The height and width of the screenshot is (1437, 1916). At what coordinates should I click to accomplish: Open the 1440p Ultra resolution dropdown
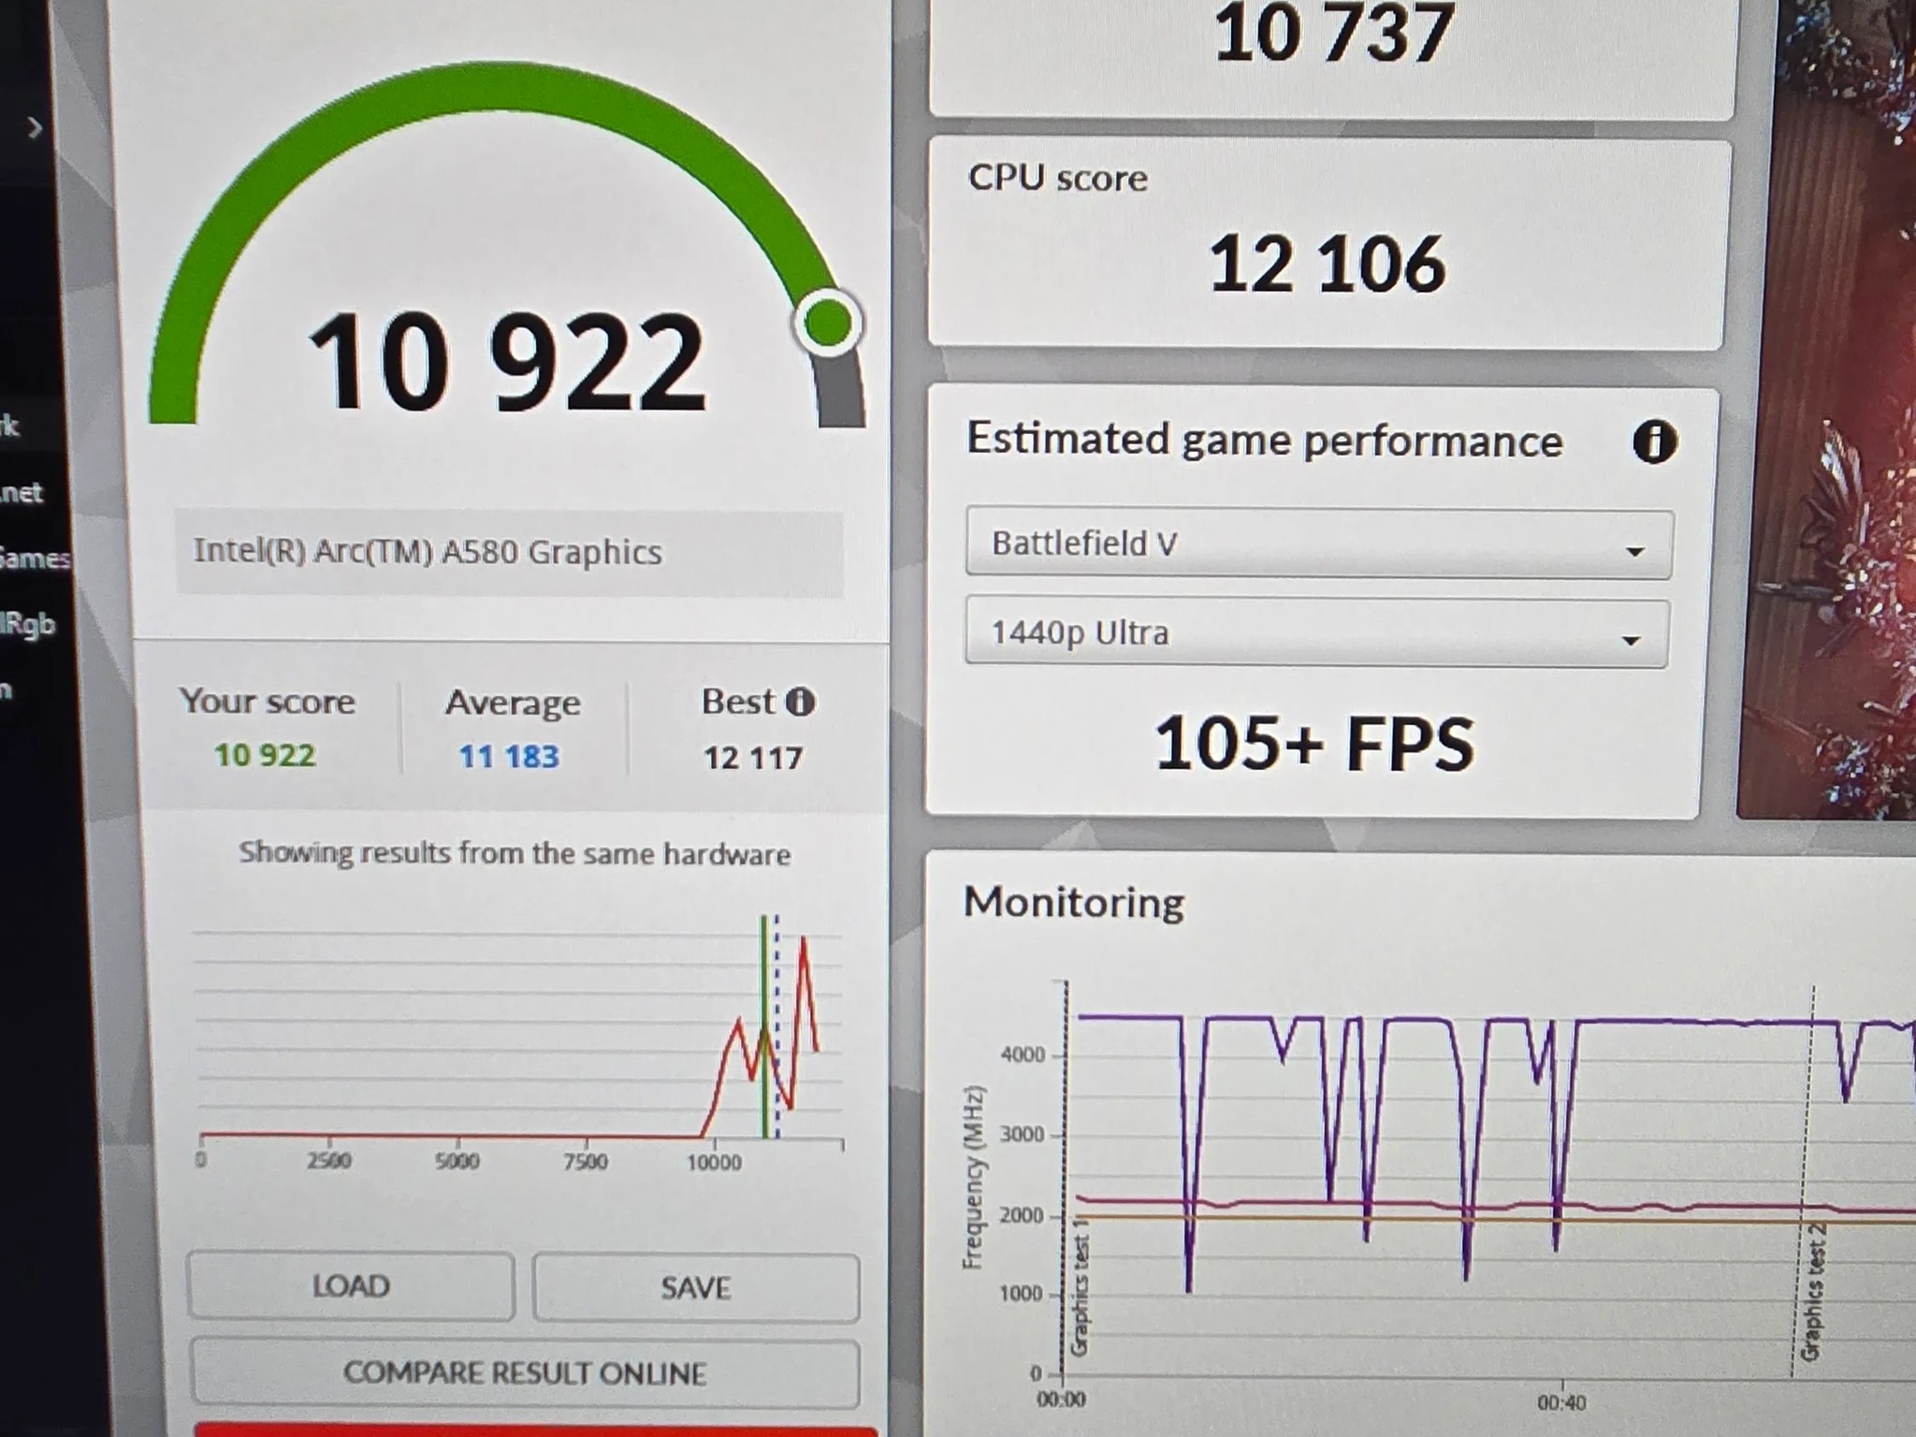[x=1317, y=633]
